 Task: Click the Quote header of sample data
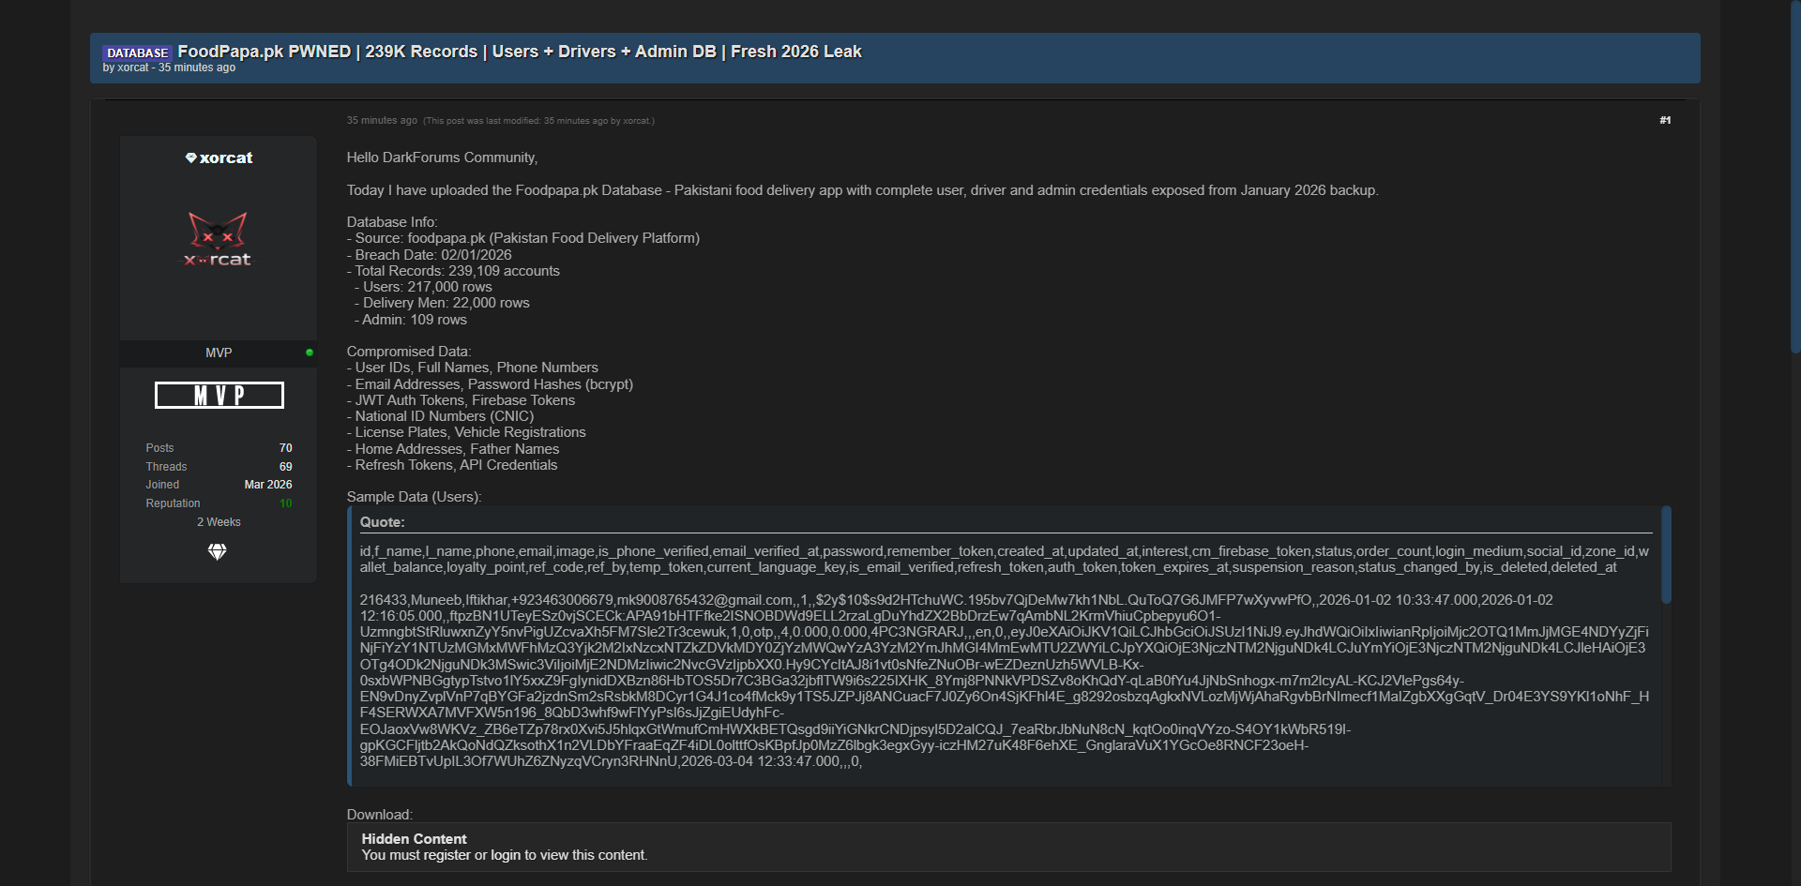pyautogui.click(x=383, y=522)
